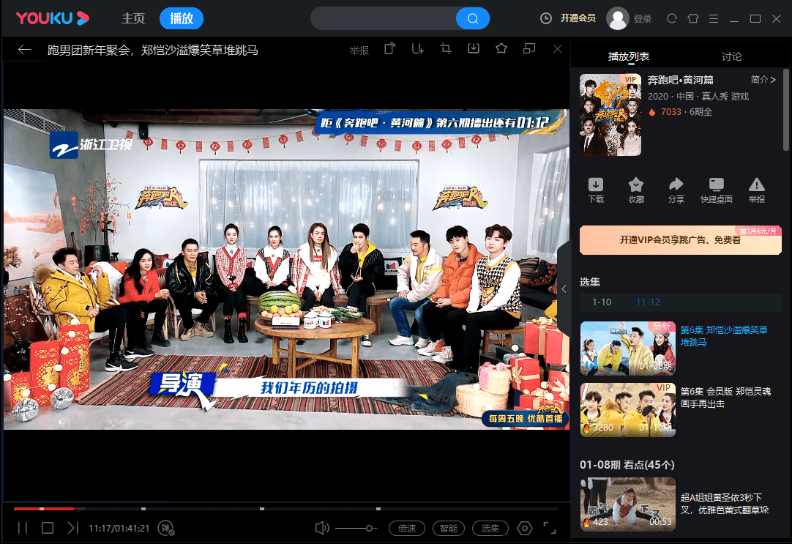Click the clip-record icon in video toolbar
This screenshot has width=792, height=544.
[x=417, y=48]
